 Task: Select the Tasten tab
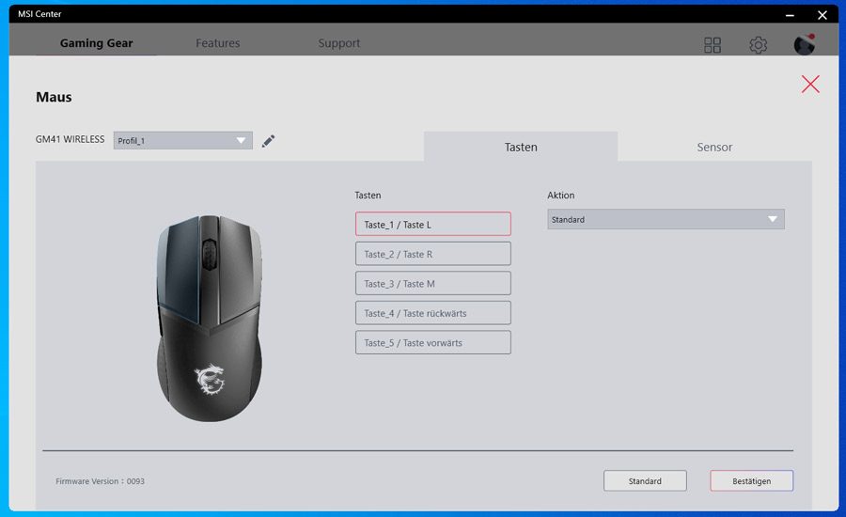click(521, 147)
